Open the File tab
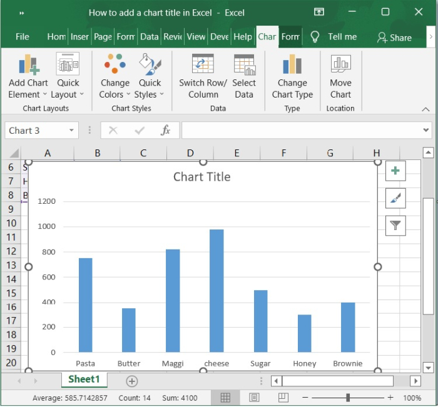This screenshot has width=438, height=407. coord(23,37)
